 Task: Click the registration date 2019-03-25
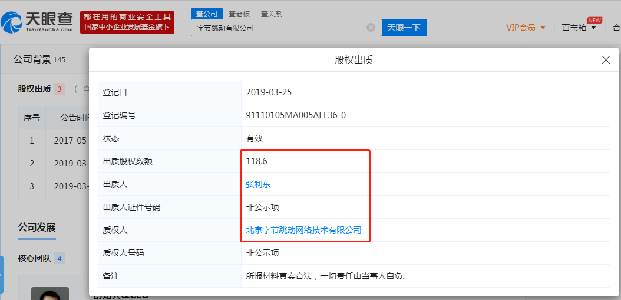[x=269, y=92]
